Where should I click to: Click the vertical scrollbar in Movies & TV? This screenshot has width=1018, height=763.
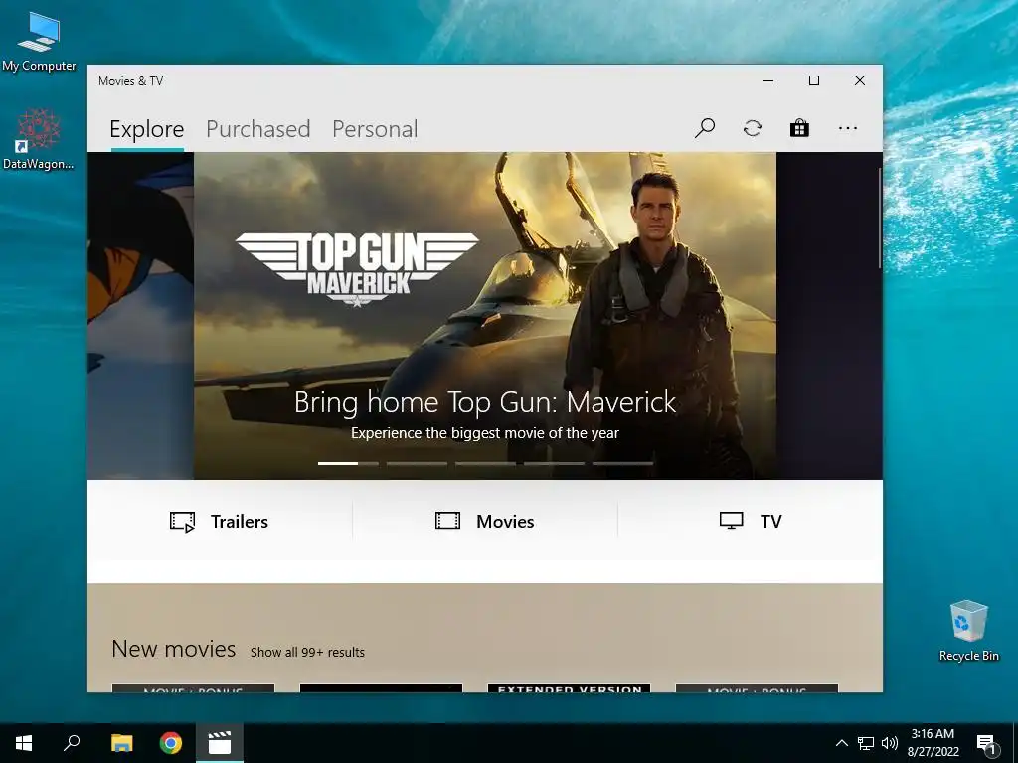point(879,218)
